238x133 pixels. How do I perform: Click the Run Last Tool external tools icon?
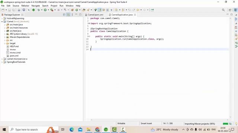tap(52, 10)
